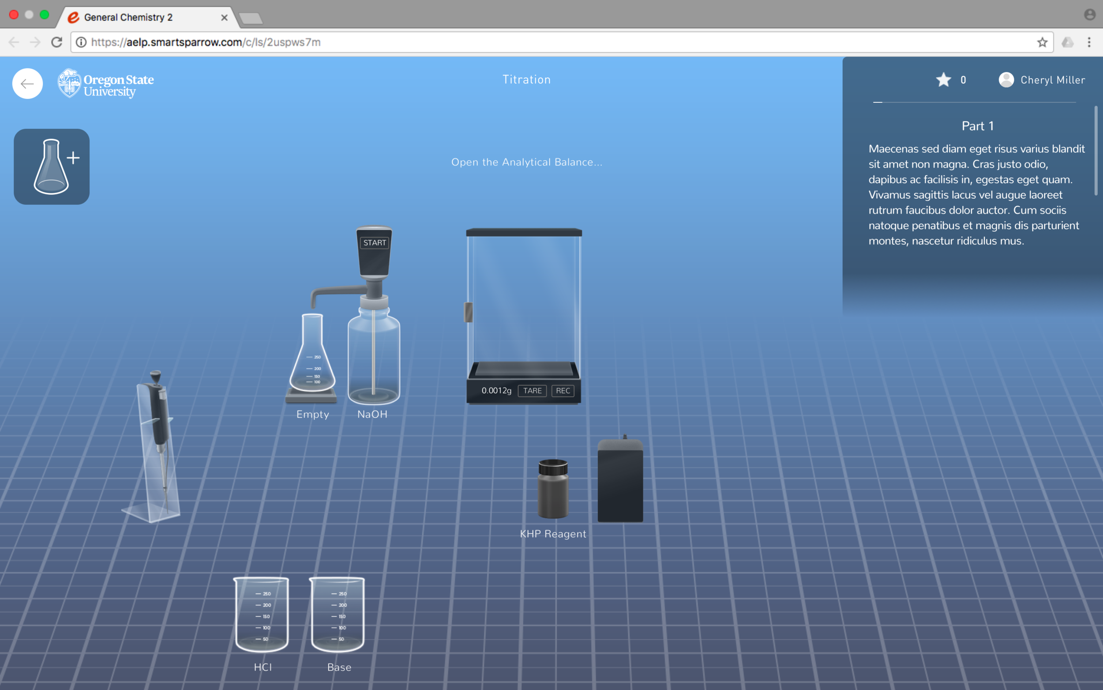Select the NaOH bottle

[x=373, y=356]
